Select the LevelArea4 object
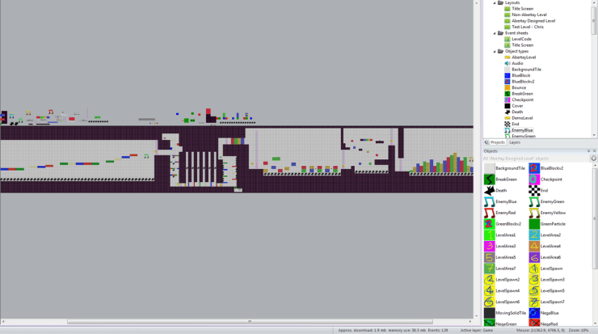 tap(545, 246)
